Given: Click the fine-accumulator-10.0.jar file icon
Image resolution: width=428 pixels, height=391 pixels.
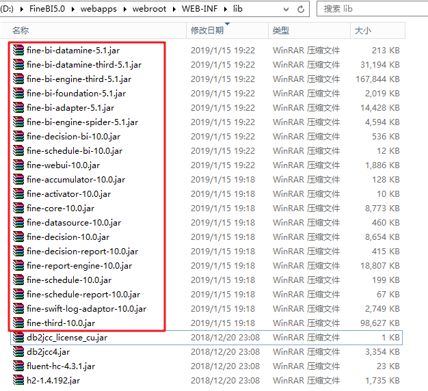Looking at the screenshot, I should tap(18, 180).
